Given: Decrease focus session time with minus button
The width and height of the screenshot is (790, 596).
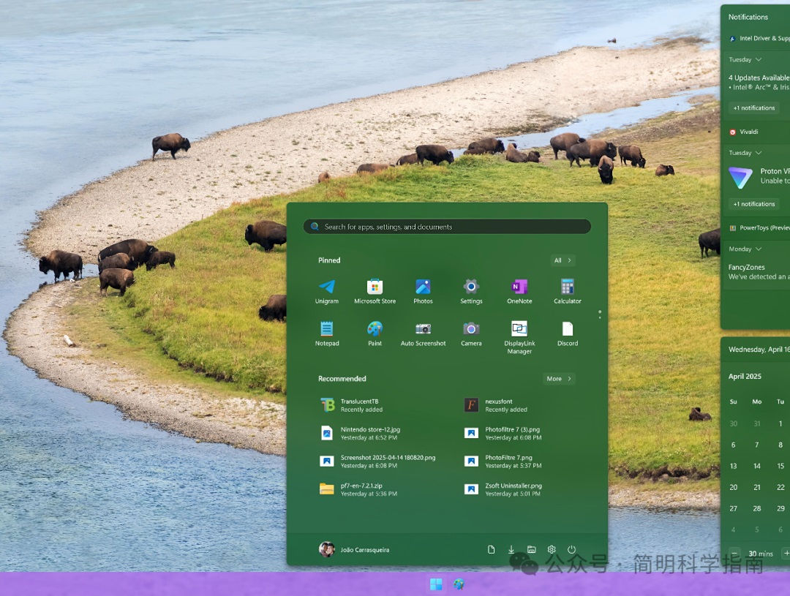Looking at the screenshot, I should click(734, 554).
